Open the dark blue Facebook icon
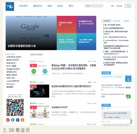 click(x=18, y=120)
